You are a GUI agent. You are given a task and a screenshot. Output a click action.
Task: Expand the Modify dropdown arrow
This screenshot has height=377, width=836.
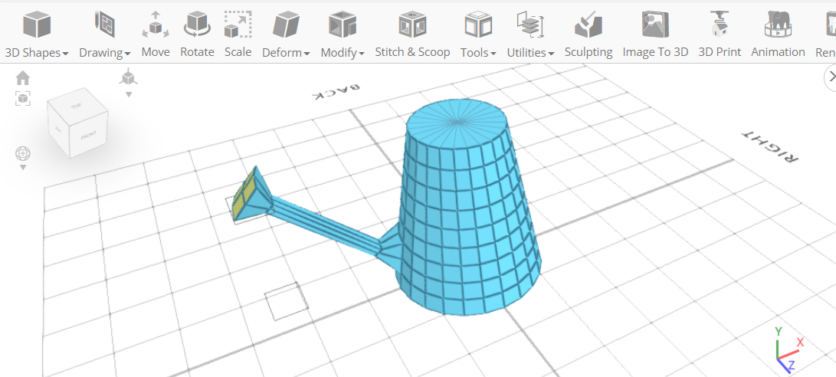point(361,54)
